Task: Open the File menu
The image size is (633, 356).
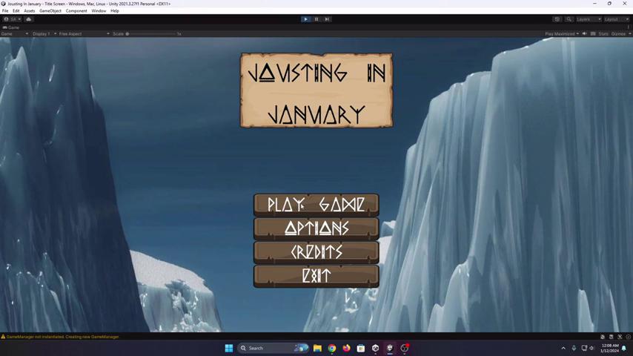Action: (5, 11)
